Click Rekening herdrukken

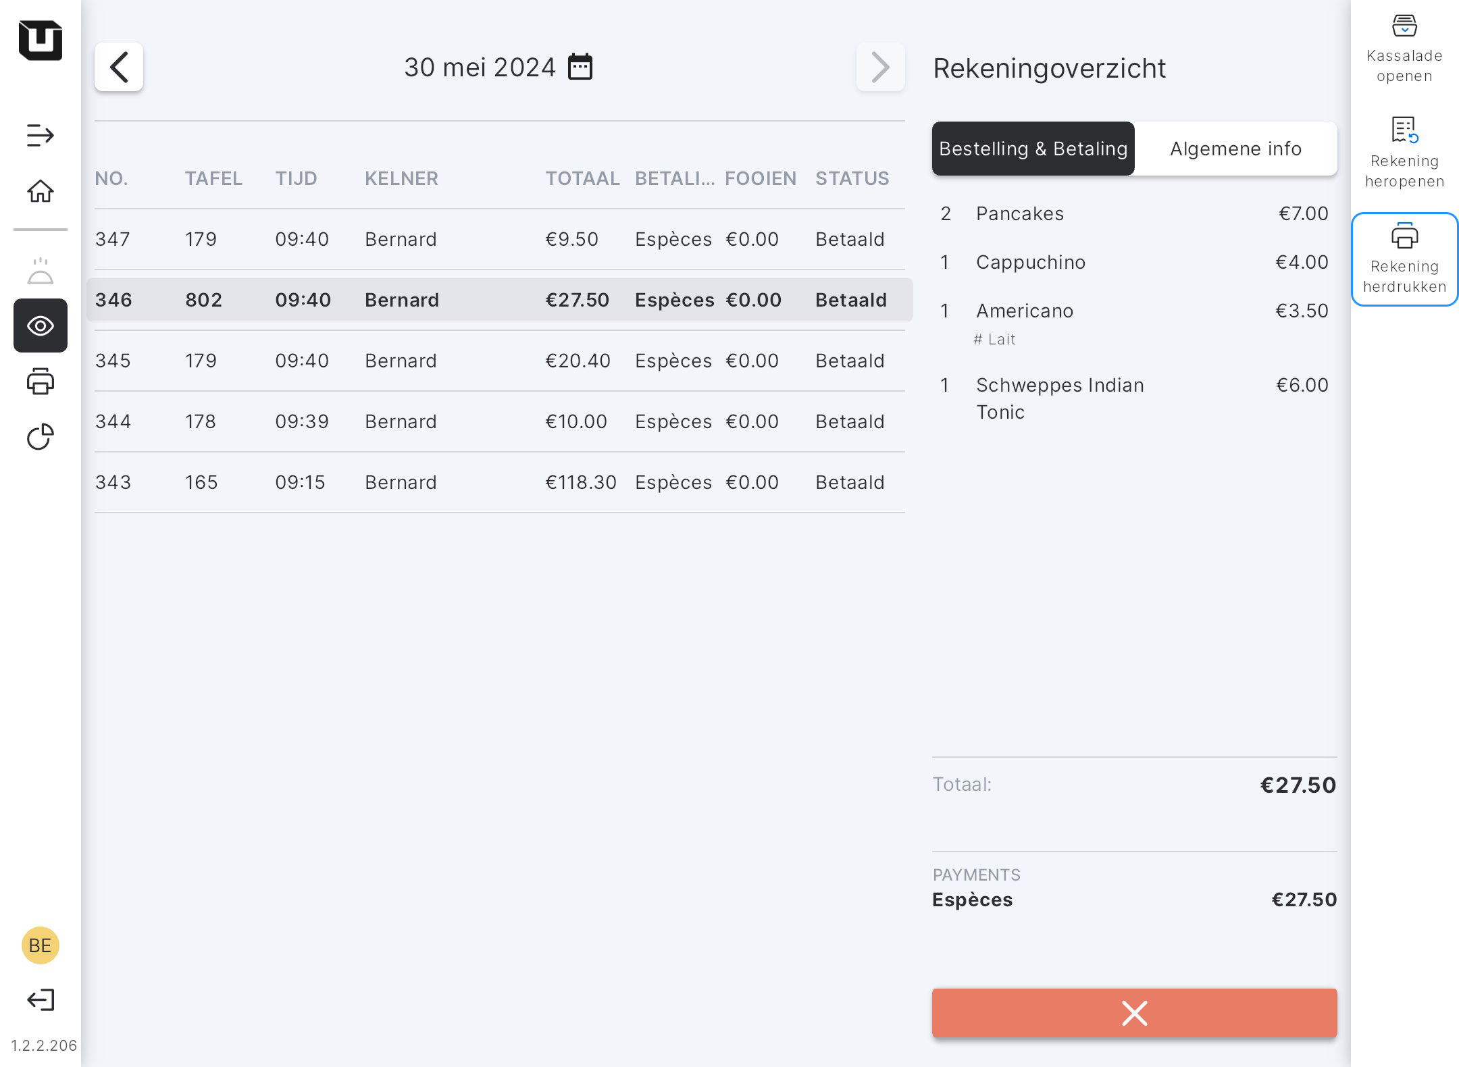click(x=1404, y=259)
